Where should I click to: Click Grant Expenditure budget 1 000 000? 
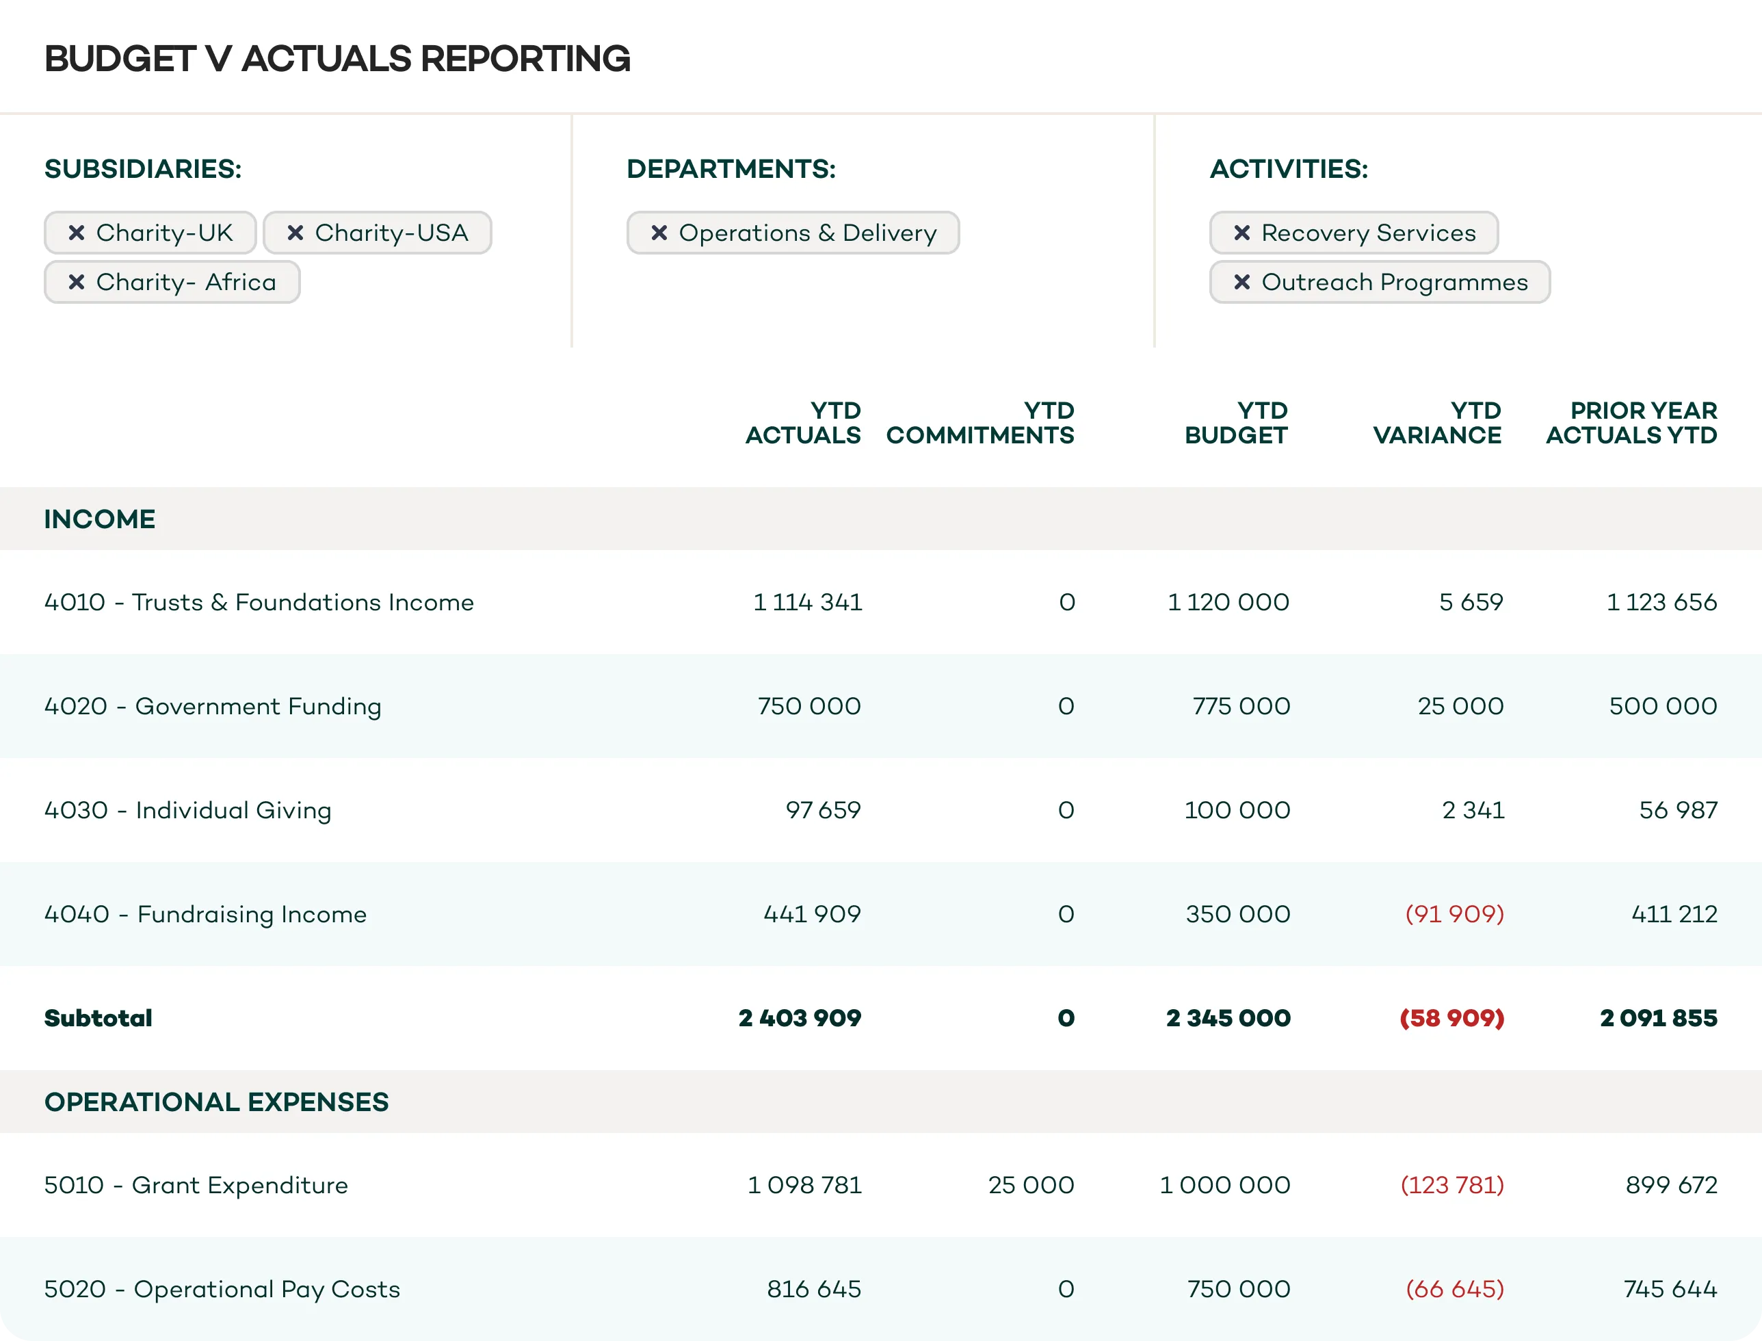[1225, 1184]
